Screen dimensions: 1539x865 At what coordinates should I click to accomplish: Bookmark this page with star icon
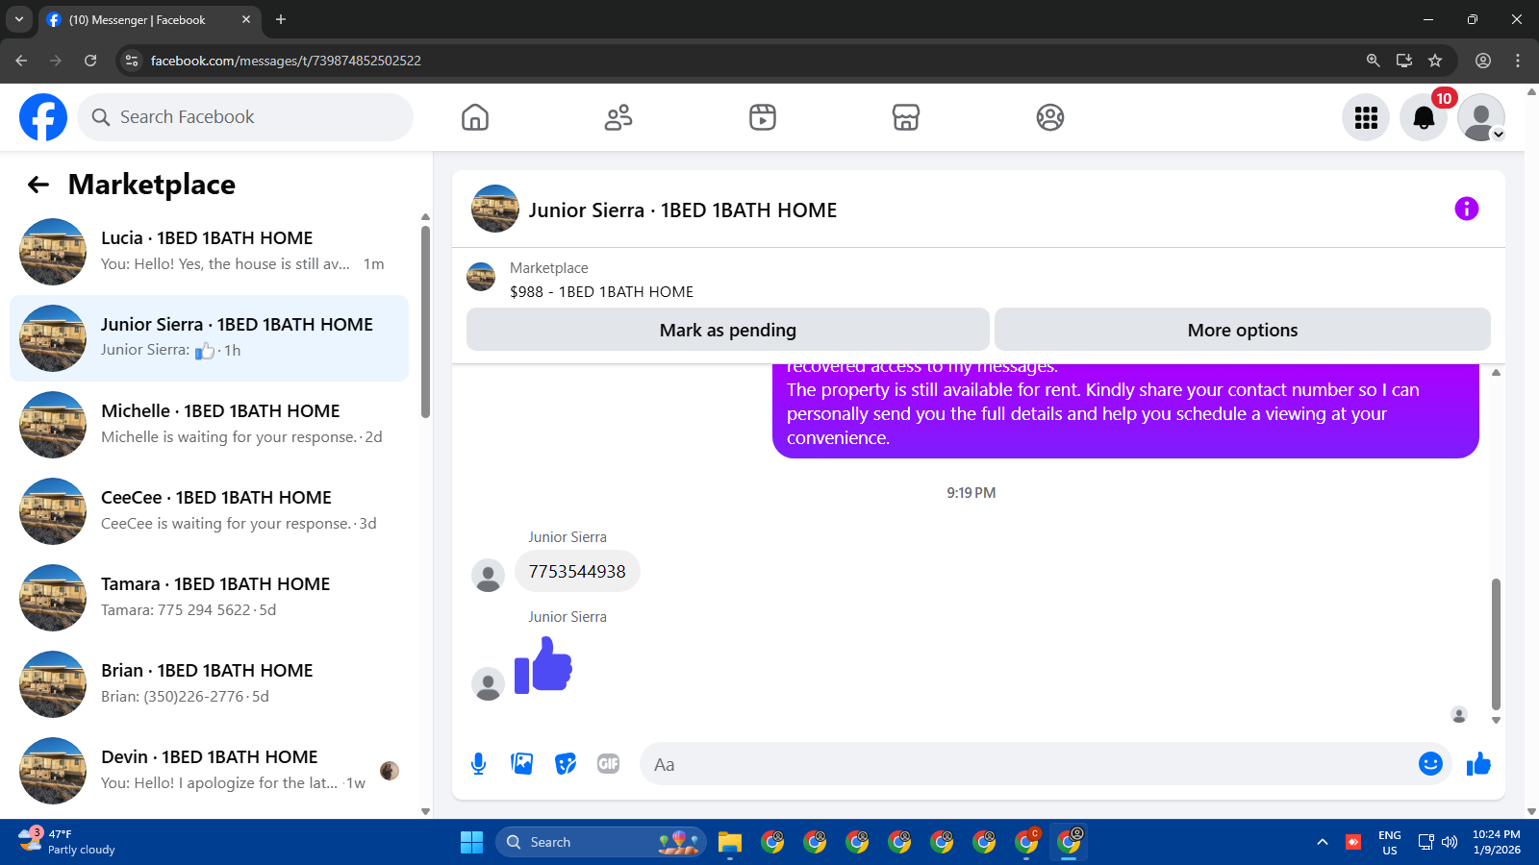tap(1435, 61)
